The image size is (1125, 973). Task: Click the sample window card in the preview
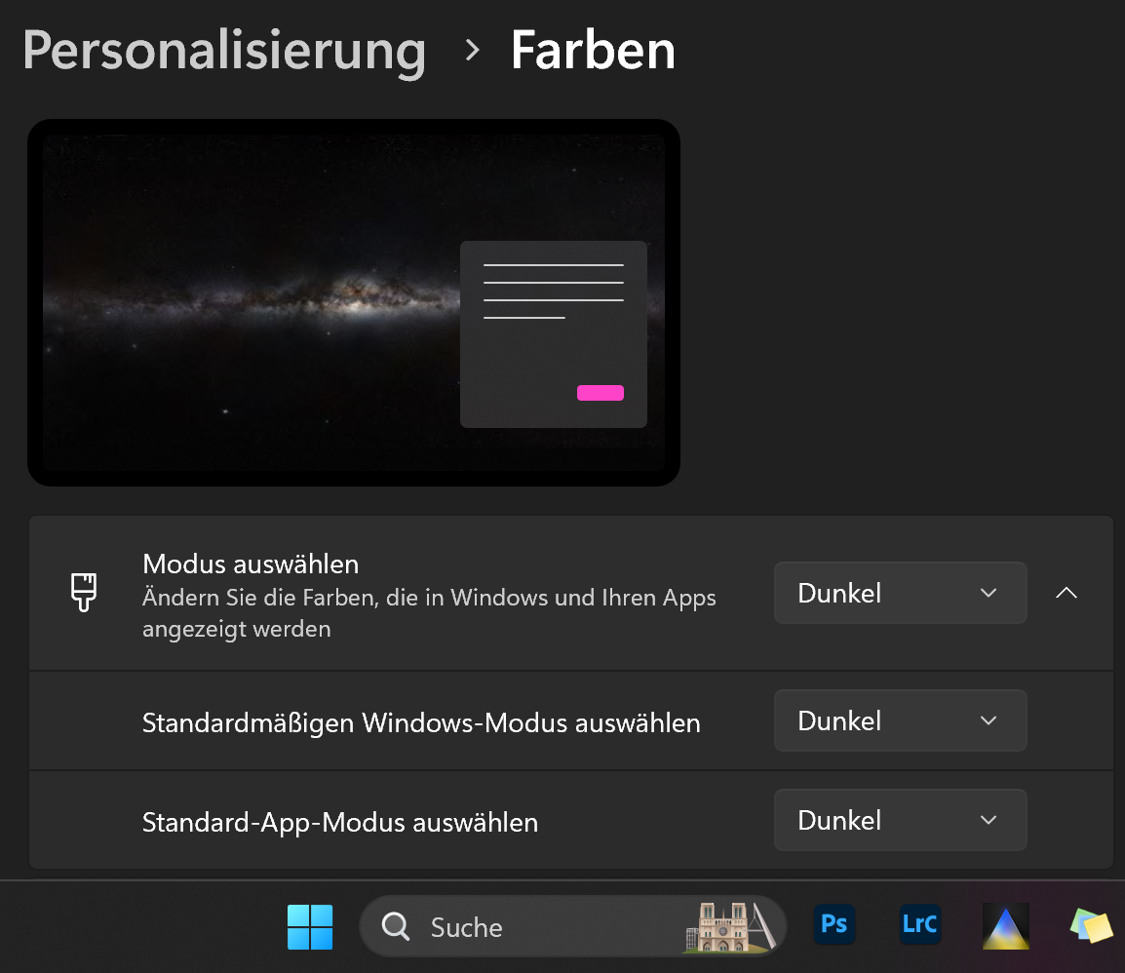pos(553,333)
